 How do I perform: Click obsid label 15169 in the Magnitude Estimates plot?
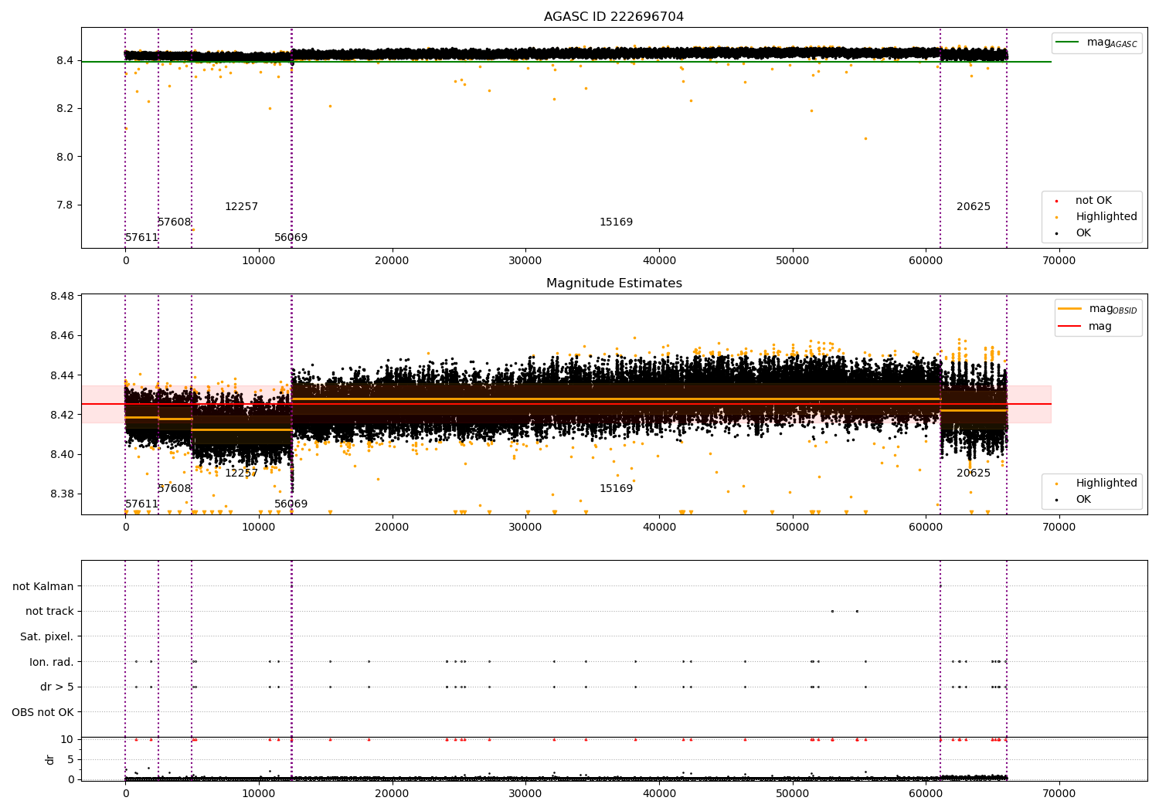616,489
